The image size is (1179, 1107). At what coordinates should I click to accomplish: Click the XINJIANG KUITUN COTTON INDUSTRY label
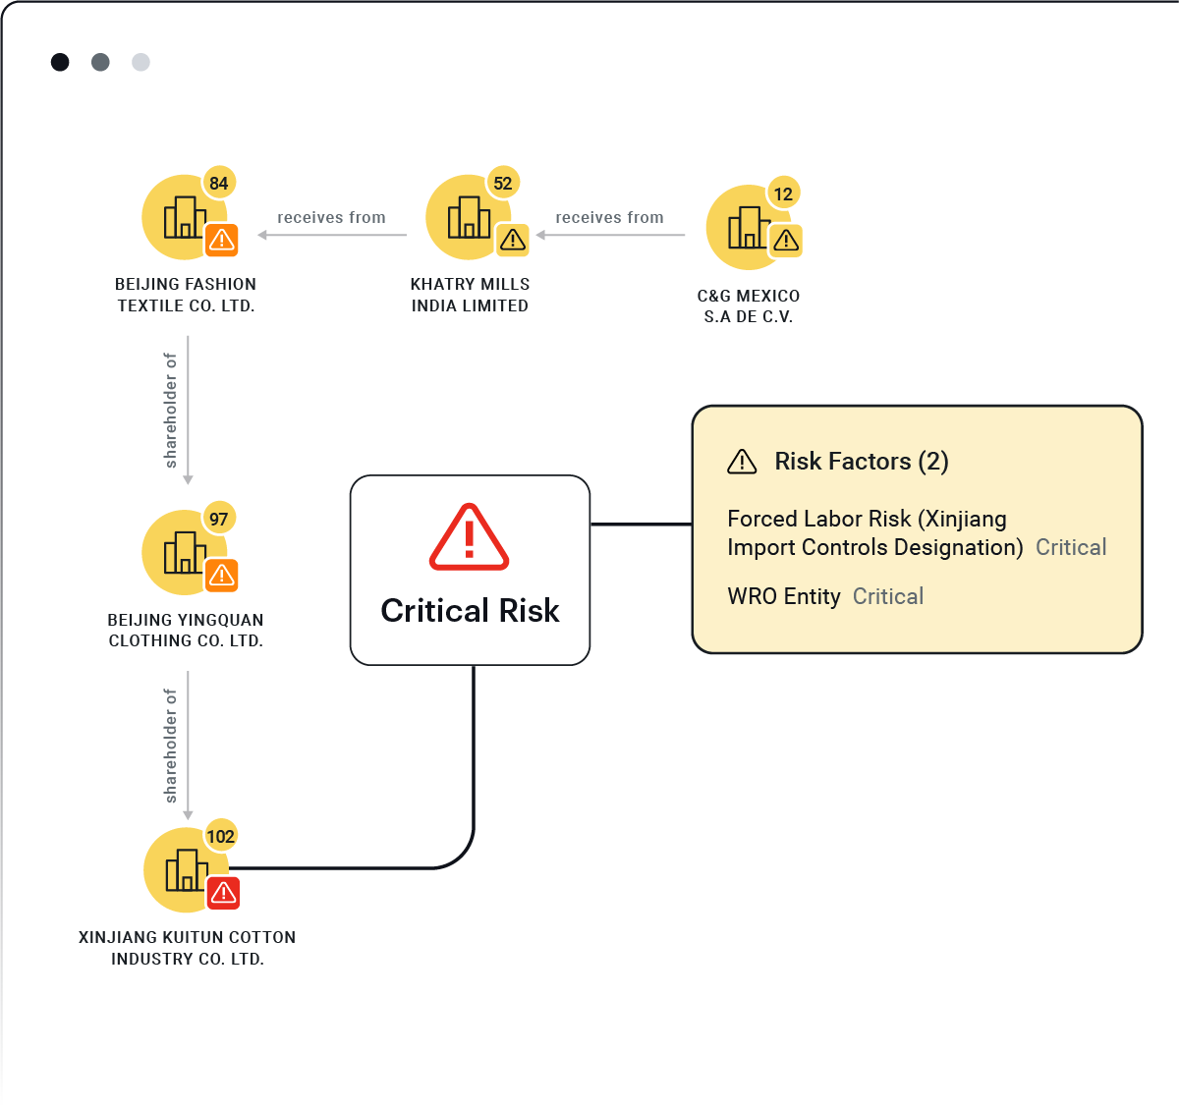pos(188,948)
